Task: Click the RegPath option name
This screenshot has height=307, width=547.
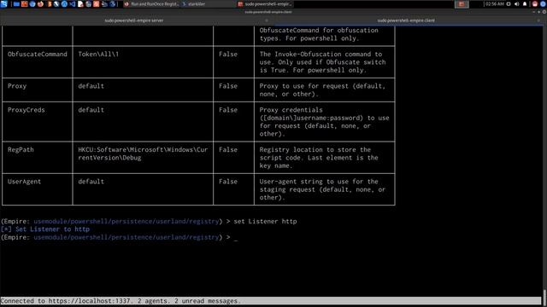Action: pos(21,150)
